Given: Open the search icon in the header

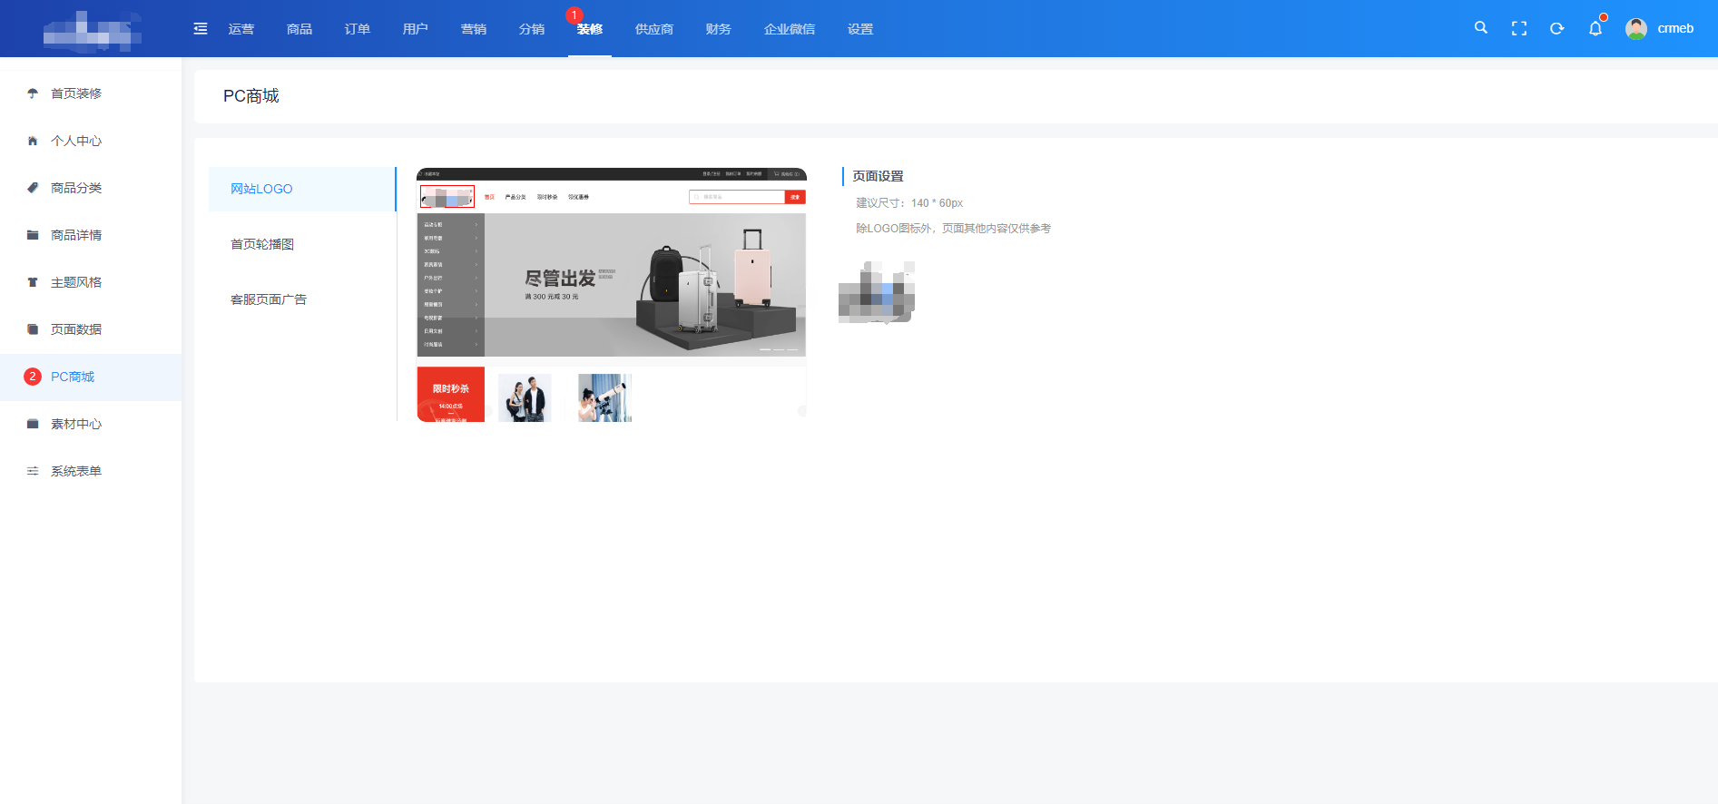Looking at the screenshot, I should (x=1481, y=28).
